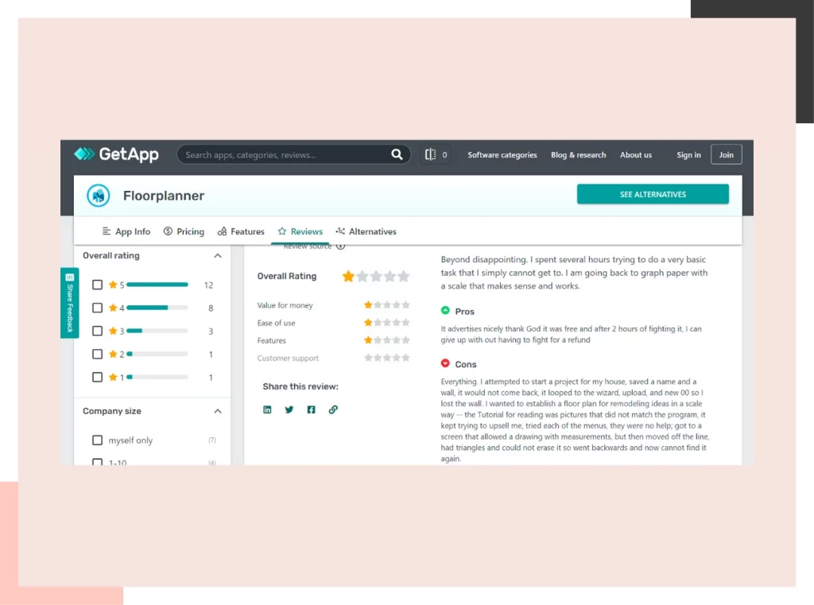Click the SEE ALTERNATIVES button
814x605 pixels.
(653, 194)
